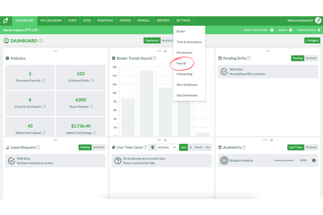Hide the Live Time Clock widget
This screenshot has height=215, width=323.
[x=165, y=140]
